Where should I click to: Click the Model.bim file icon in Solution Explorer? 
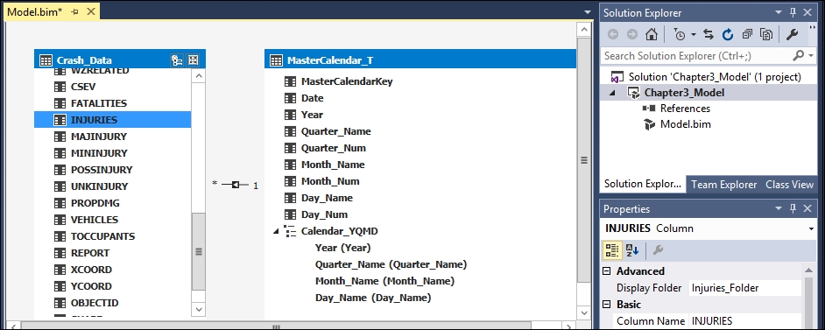[649, 124]
